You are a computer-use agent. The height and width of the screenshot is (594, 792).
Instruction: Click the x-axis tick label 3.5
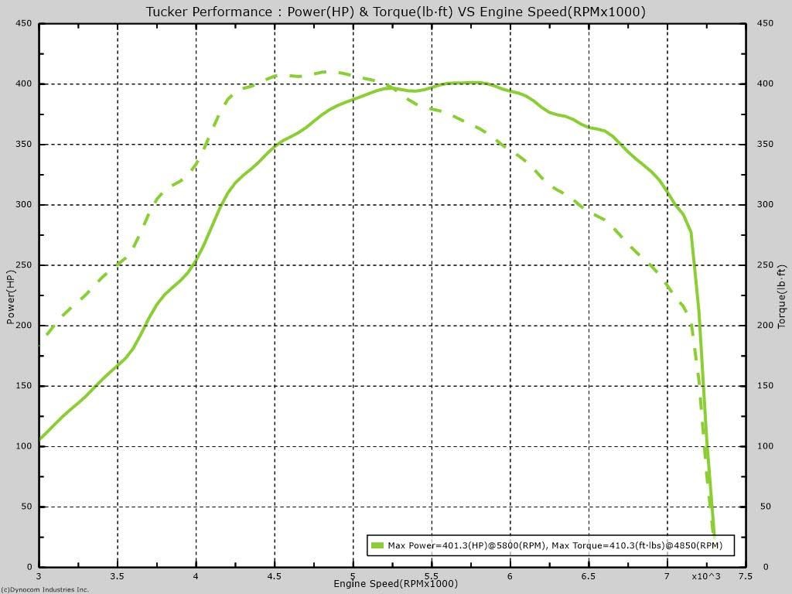coord(118,576)
